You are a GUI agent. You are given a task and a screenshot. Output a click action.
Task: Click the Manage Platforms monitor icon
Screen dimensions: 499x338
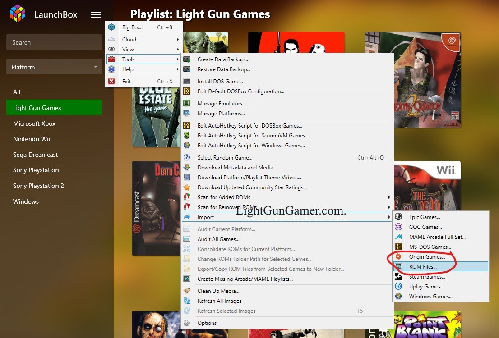tap(187, 113)
